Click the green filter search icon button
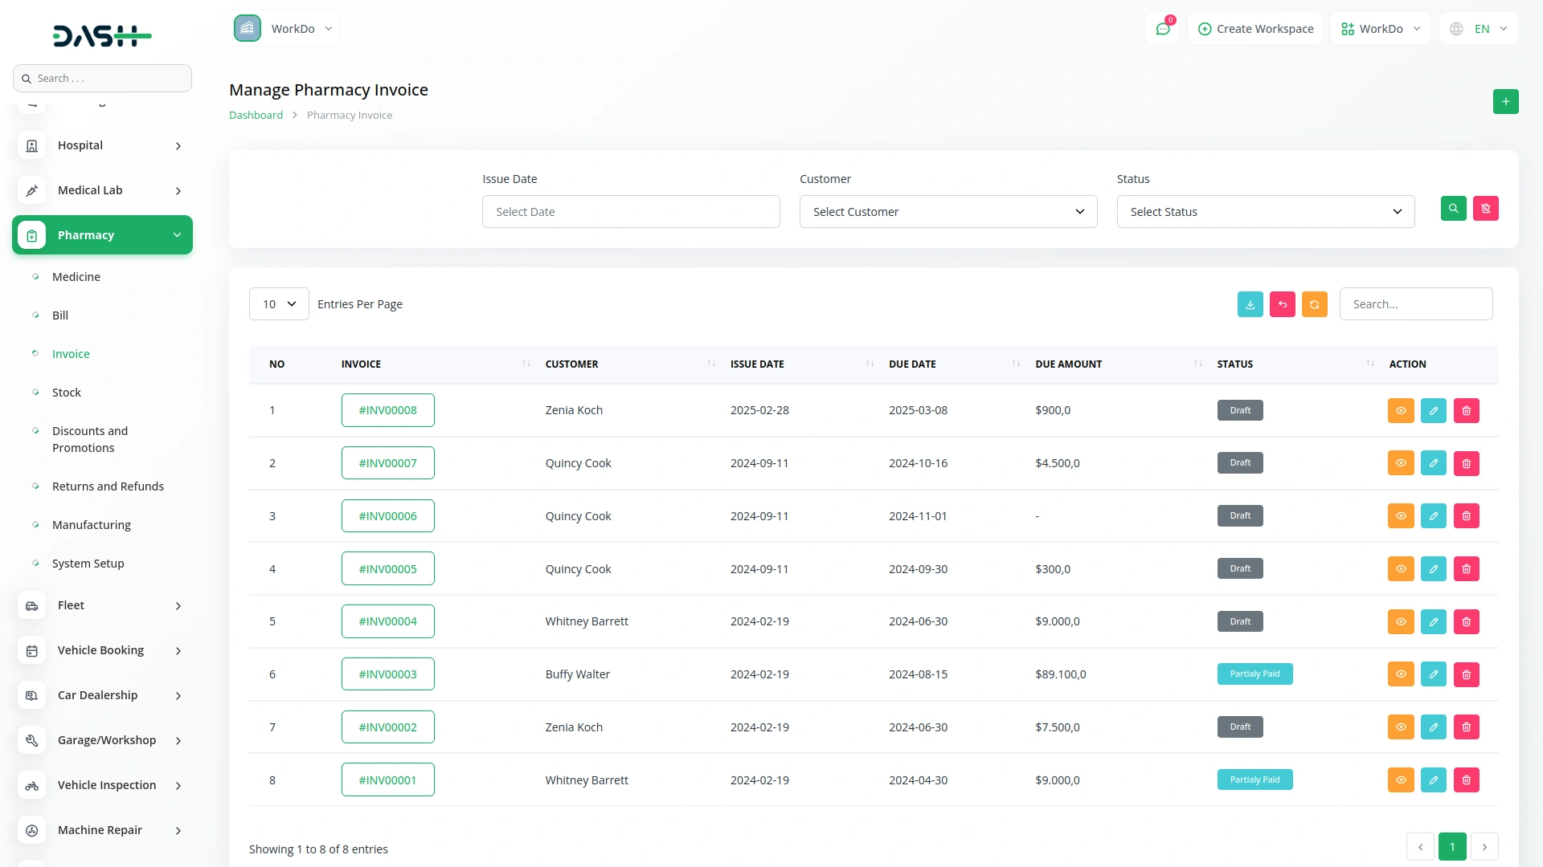 (1453, 209)
